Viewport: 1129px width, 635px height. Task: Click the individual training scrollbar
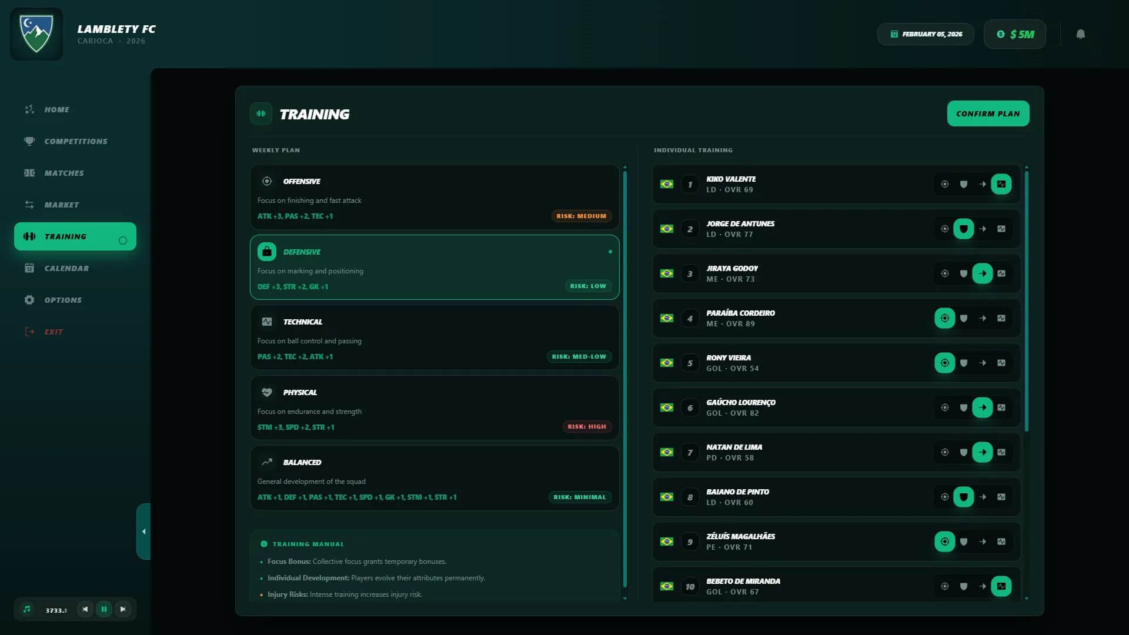(1027, 301)
